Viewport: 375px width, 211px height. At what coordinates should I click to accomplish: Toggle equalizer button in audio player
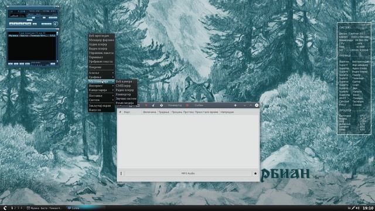(x=51, y=18)
